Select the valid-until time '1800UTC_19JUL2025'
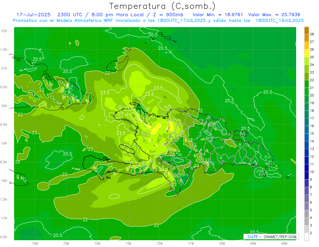This screenshot has height=247, width=319. click(x=280, y=21)
